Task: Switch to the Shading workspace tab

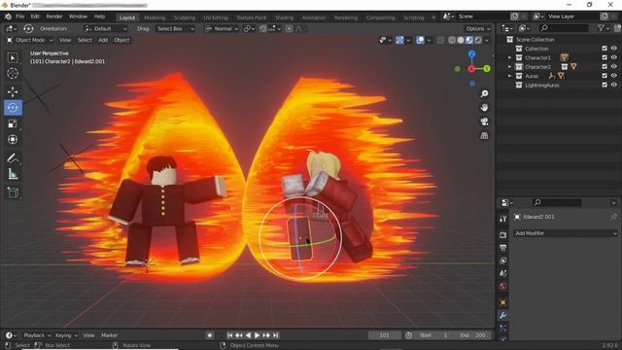Action: [284, 17]
